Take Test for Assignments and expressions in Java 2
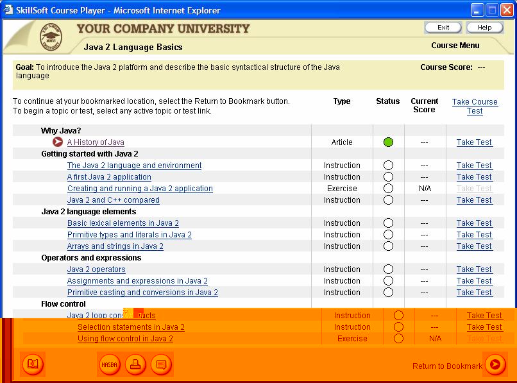 (474, 281)
